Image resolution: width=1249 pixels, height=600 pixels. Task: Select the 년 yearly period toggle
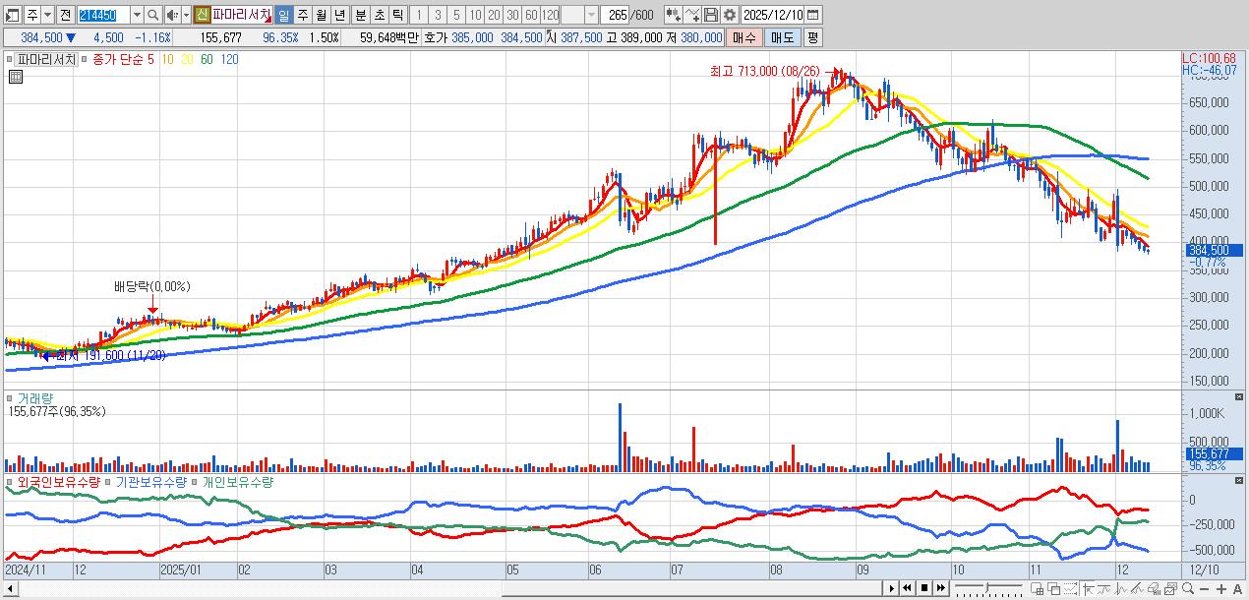[x=338, y=16]
